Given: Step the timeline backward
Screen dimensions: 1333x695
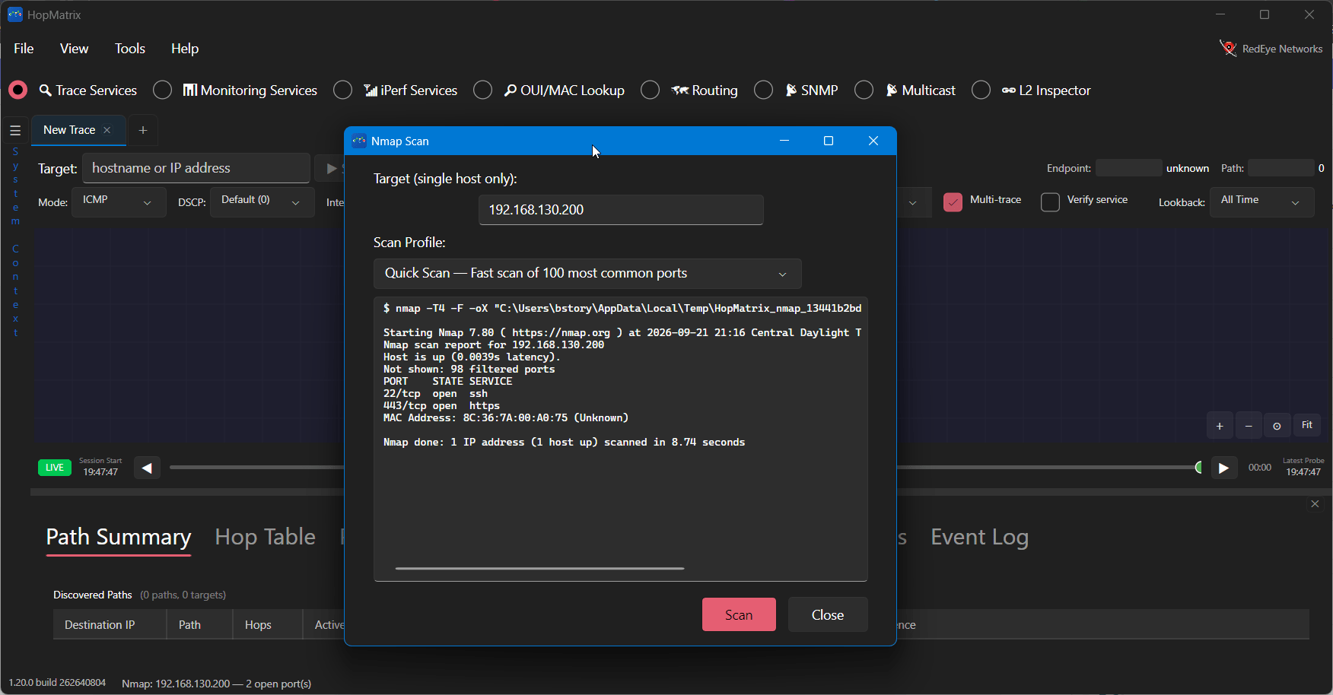Looking at the screenshot, I should click(x=147, y=468).
